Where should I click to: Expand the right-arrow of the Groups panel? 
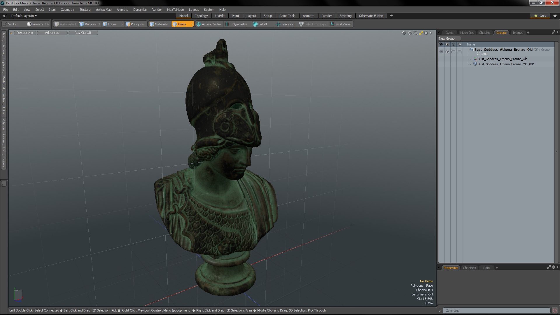[558, 32]
